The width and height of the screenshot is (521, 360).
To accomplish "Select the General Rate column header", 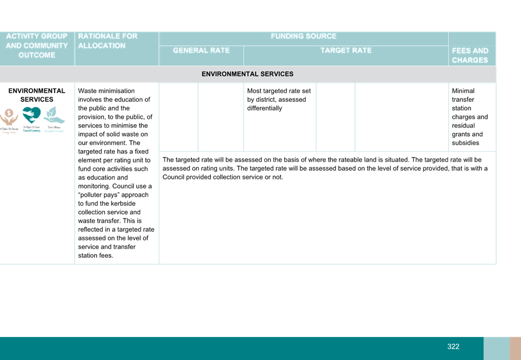I will pos(201,51).
